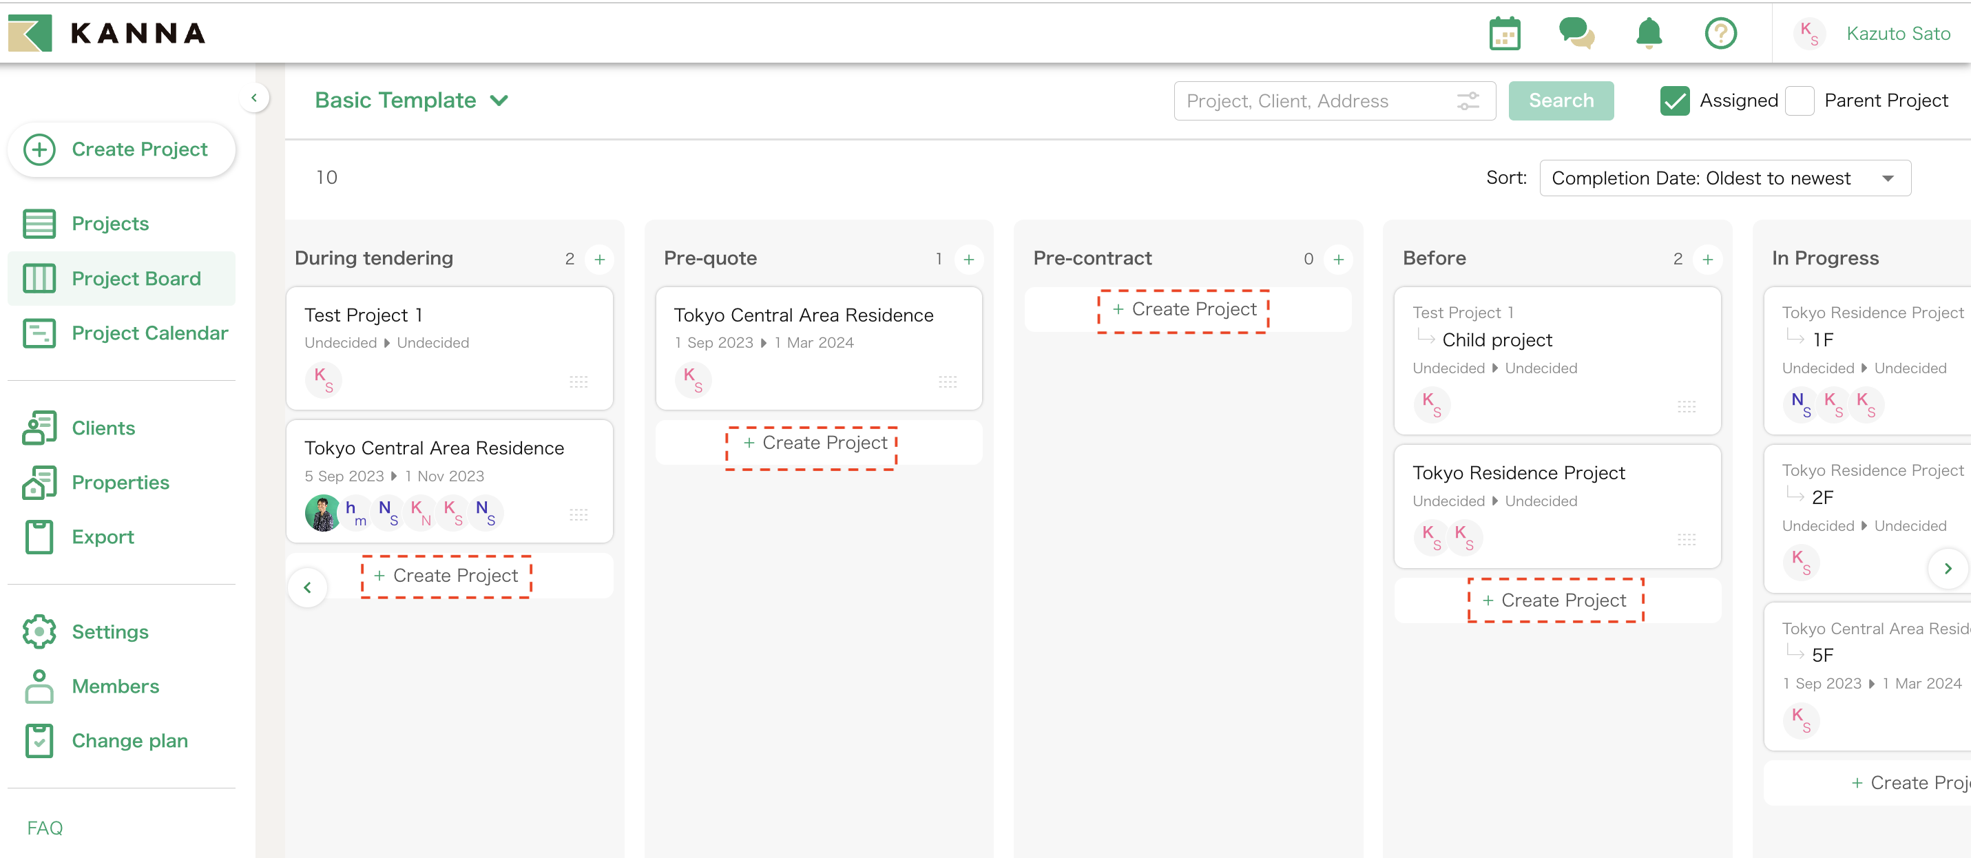Open the Sort completion date dropdown
Screen dimensions: 1971x858
(1724, 178)
